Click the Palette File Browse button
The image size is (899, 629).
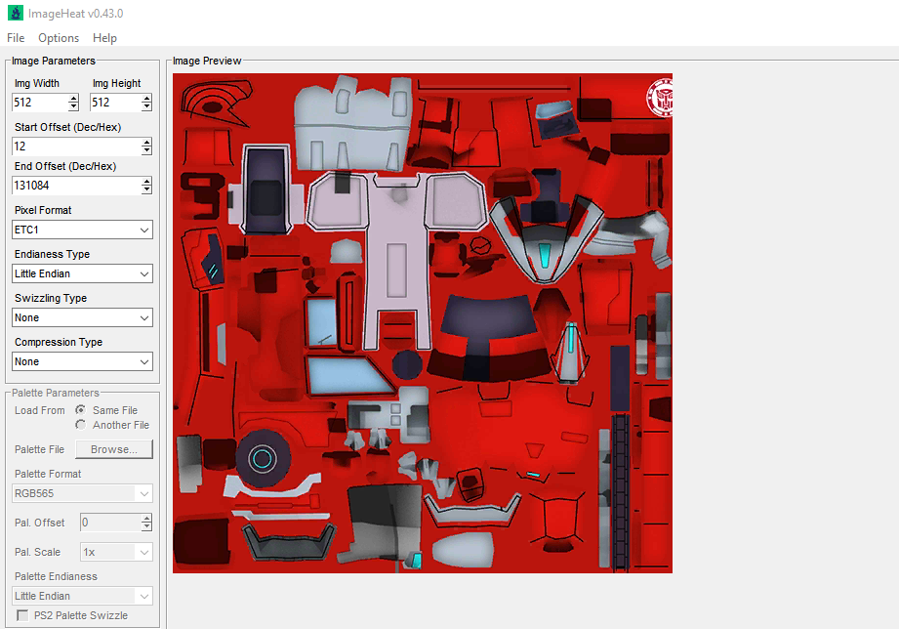114,449
